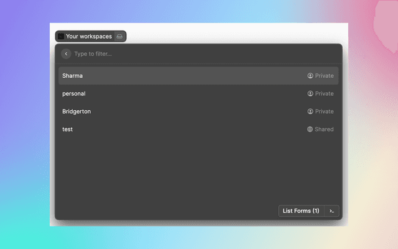Click the Private label for personal
The height and width of the screenshot is (249, 398).
pos(324,94)
